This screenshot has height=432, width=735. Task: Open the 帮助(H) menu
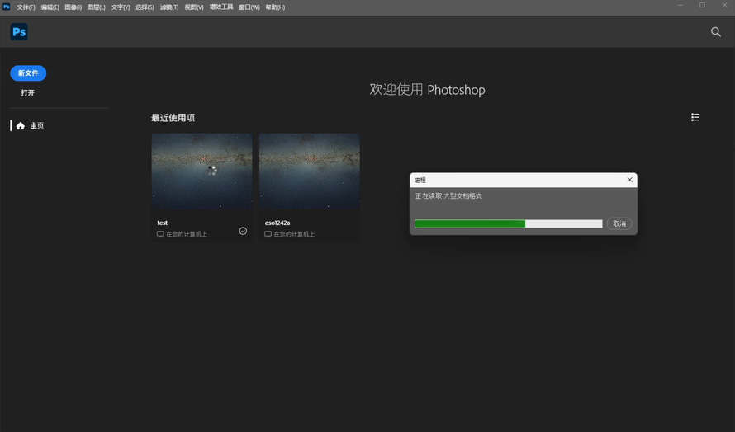coord(275,7)
